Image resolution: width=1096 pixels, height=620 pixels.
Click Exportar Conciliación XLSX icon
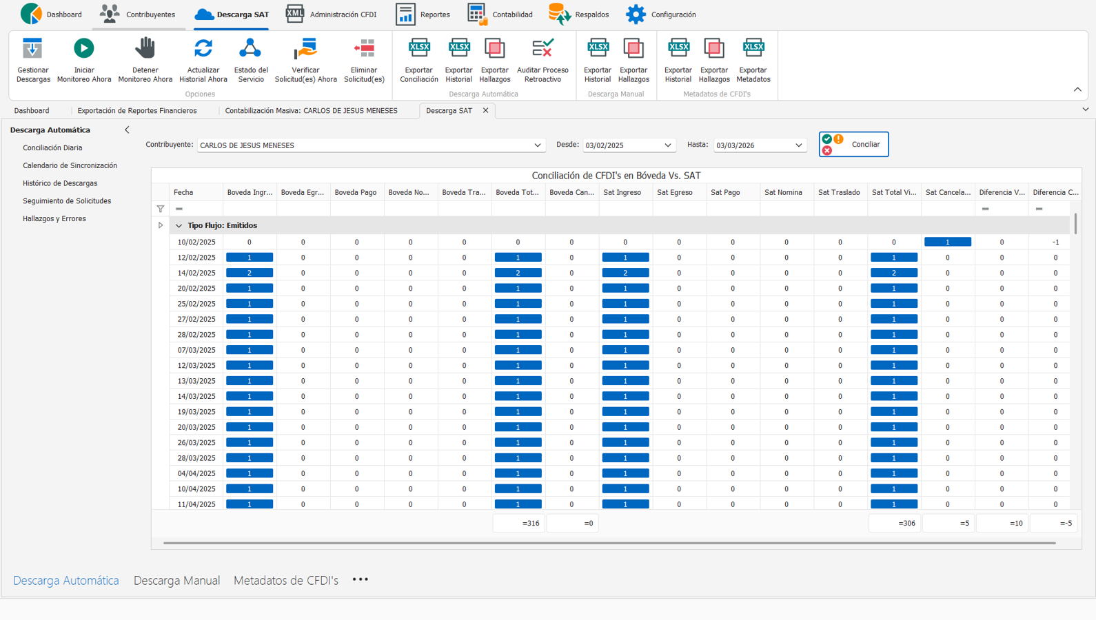click(x=418, y=49)
